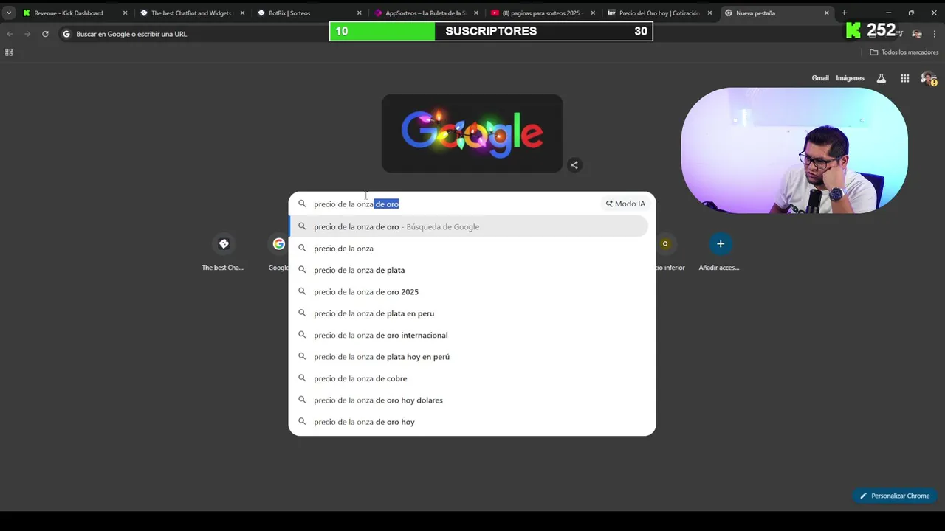Select suggestion precio de la onza de cobre
The height and width of the screenshot is (531, 945).
click(468, 378)
